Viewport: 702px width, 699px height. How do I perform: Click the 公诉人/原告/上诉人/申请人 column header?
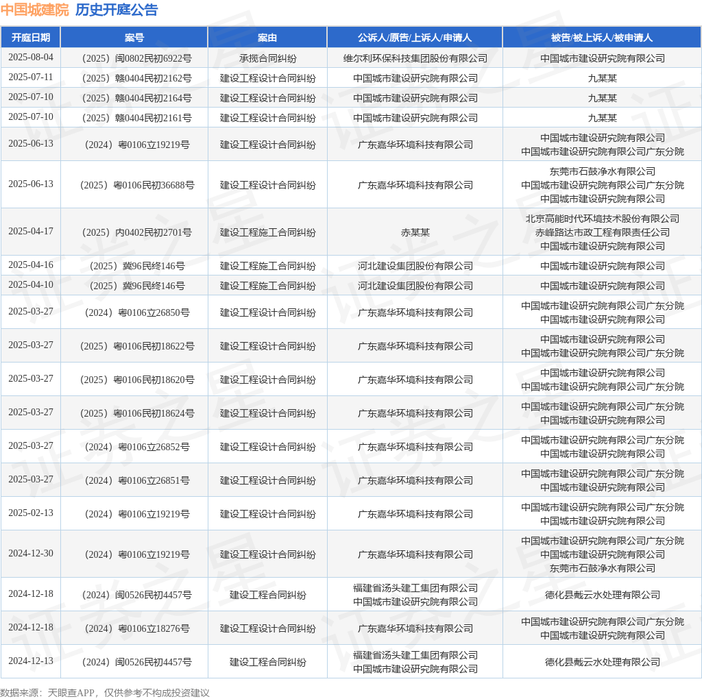415,38
